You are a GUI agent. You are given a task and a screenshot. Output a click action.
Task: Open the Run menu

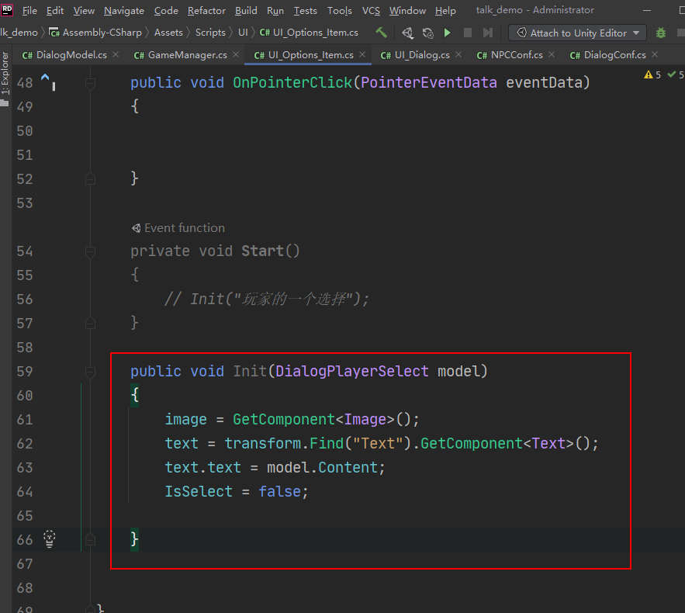coord(275,11)
